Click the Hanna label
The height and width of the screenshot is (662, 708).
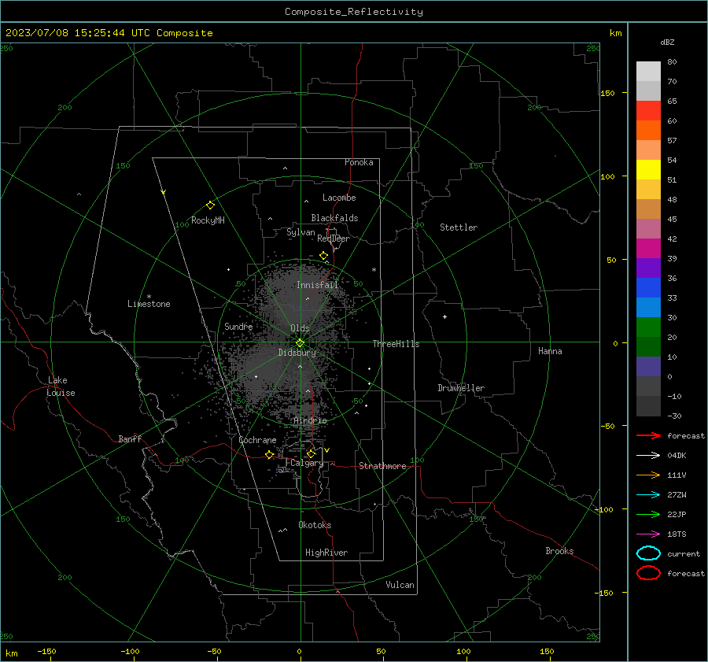[x=550, y=351]
